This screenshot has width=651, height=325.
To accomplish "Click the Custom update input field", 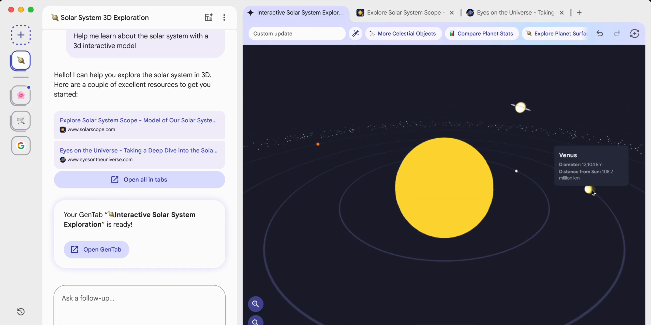I will (x=297, y=34).
